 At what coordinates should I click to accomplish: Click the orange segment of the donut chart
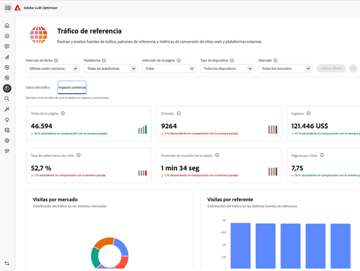click(104, 243)
